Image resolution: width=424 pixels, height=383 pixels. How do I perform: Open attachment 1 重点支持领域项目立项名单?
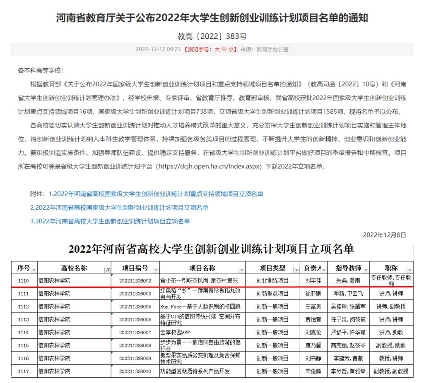156,194
